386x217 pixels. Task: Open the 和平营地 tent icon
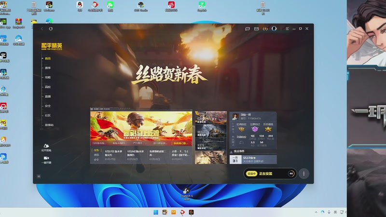46,148
